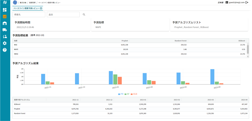Select the delivery truck sidebar icon

click(x=5, y=30)
